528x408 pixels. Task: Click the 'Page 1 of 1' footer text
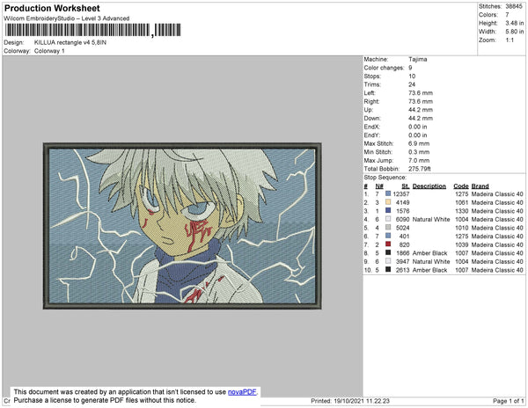[508, 401]
